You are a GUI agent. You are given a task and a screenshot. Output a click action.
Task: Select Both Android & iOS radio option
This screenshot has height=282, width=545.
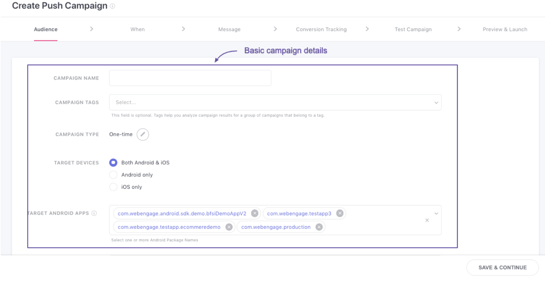(113, 163)
